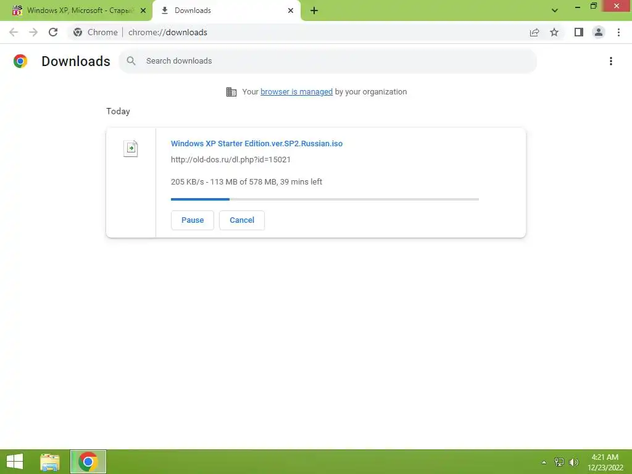Switch to the Windows XP, Microsoft tab
The height and width of the screenshot is (474, 632).
click(77, 10)
